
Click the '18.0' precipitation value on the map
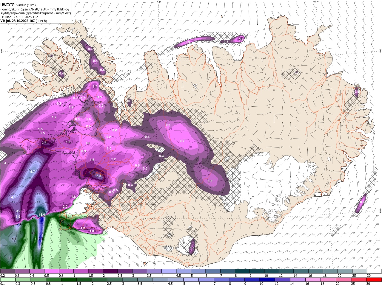pos(42,214)
